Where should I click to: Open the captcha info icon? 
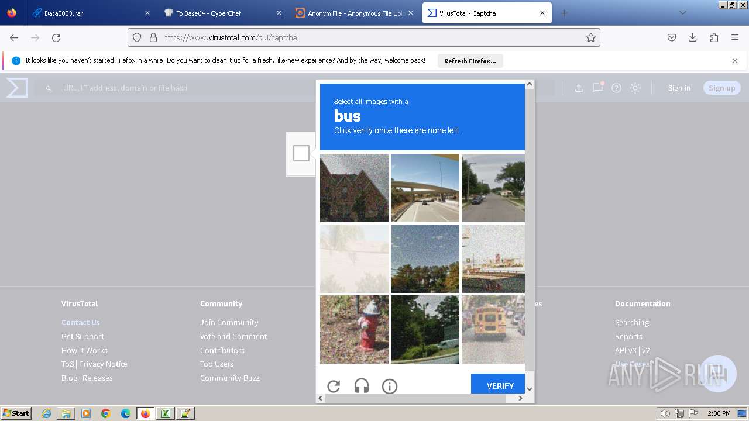click(390, 386)
